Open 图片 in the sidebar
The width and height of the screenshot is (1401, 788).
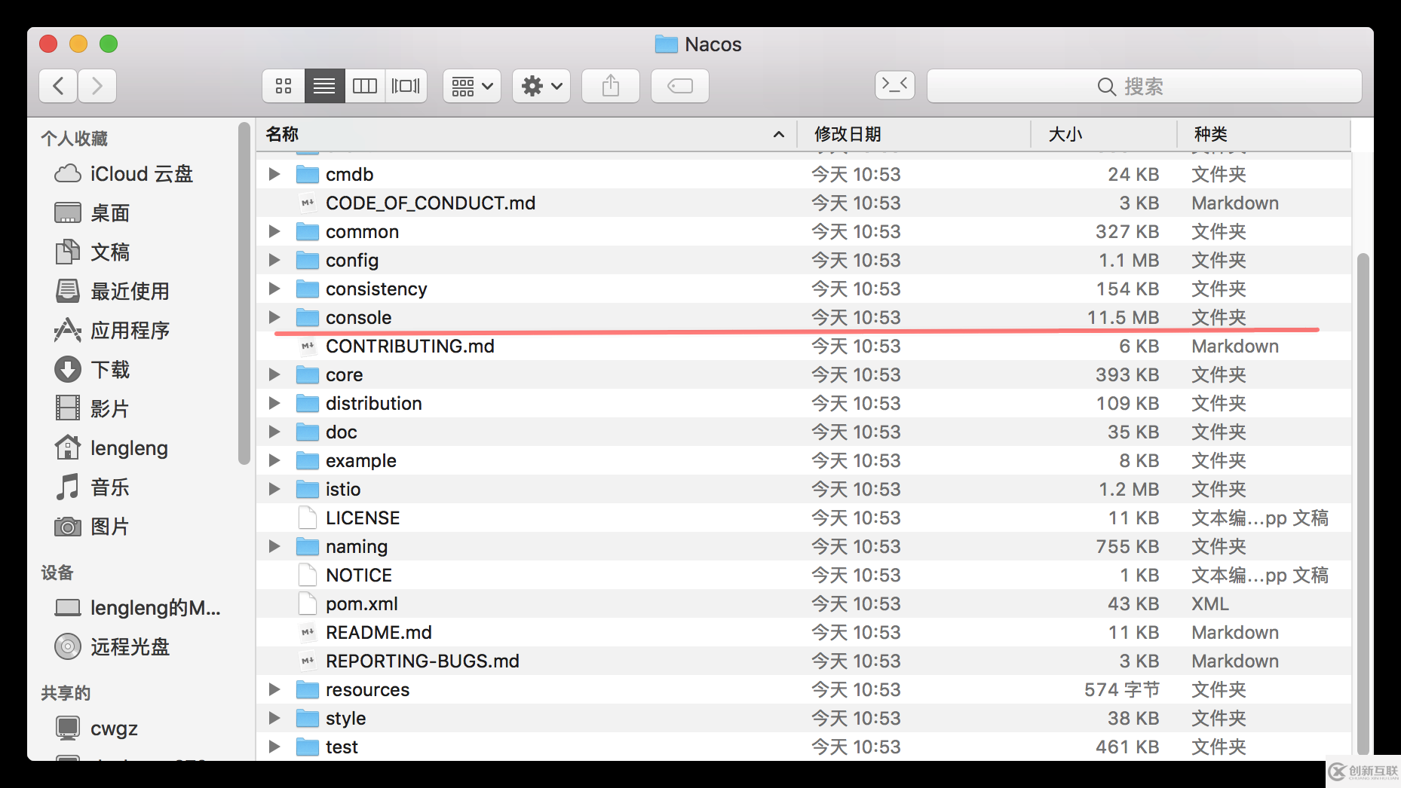pyautogui.click(x=92, y=527)
